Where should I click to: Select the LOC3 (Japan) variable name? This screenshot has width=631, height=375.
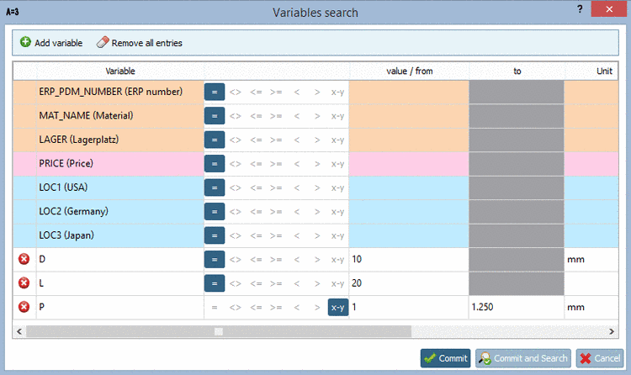click(x=66, y=235)
